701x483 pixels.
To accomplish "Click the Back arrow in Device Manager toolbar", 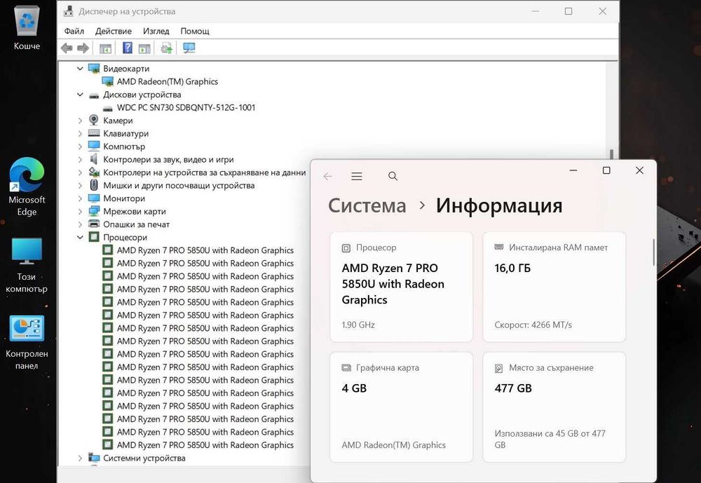I will pyautogui.click(x=67, y=48).
